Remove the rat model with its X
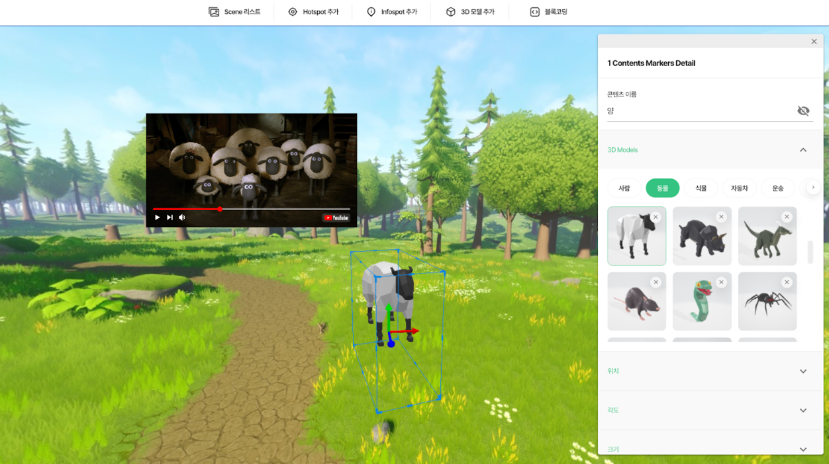Image resolution: width=829 pixels, height=464 pixels. [656, 282]
